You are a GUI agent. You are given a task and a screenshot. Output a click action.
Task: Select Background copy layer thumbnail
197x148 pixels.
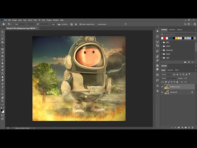pos(167,87)
